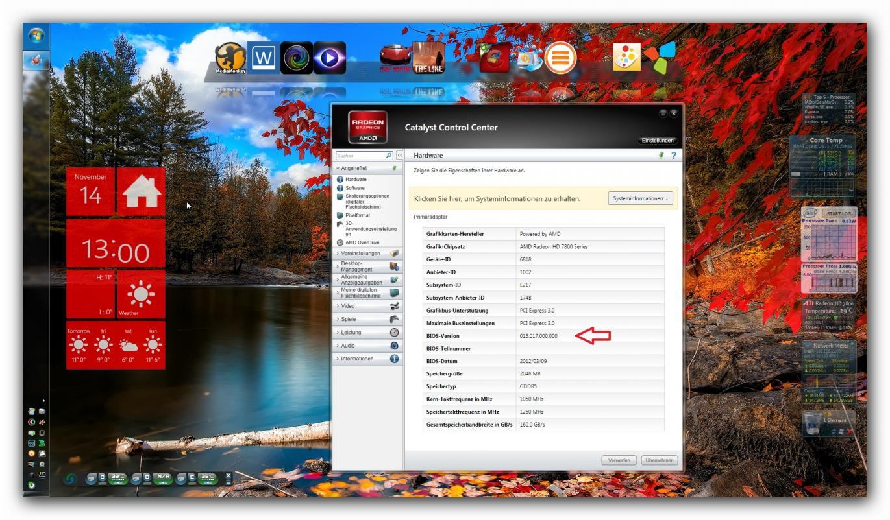Open the paint palette dots dock icon
Screen dimensions: 890x520
[x=627, y=57]
